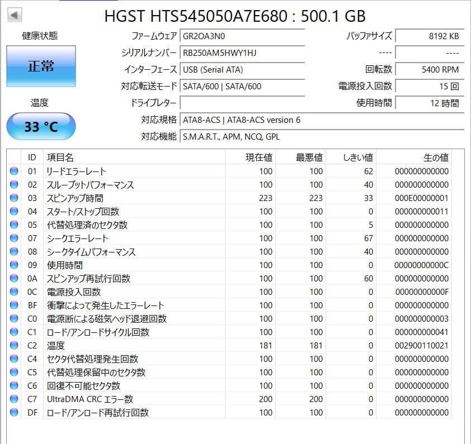The width and height of the screenshot is (471, 444).
Task: Click status icon for ID 0C 電源投入回数 row
Action: (x=14, y=292)
